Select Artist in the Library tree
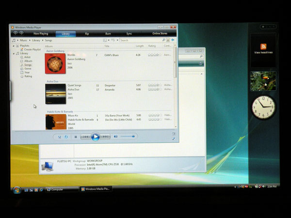Viewport: 291px width, 218px height. tap(27, 57)
